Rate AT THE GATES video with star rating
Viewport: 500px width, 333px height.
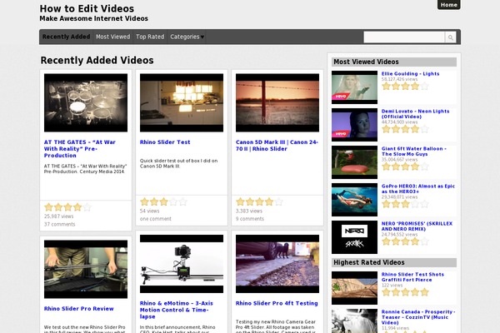(67, 207)
